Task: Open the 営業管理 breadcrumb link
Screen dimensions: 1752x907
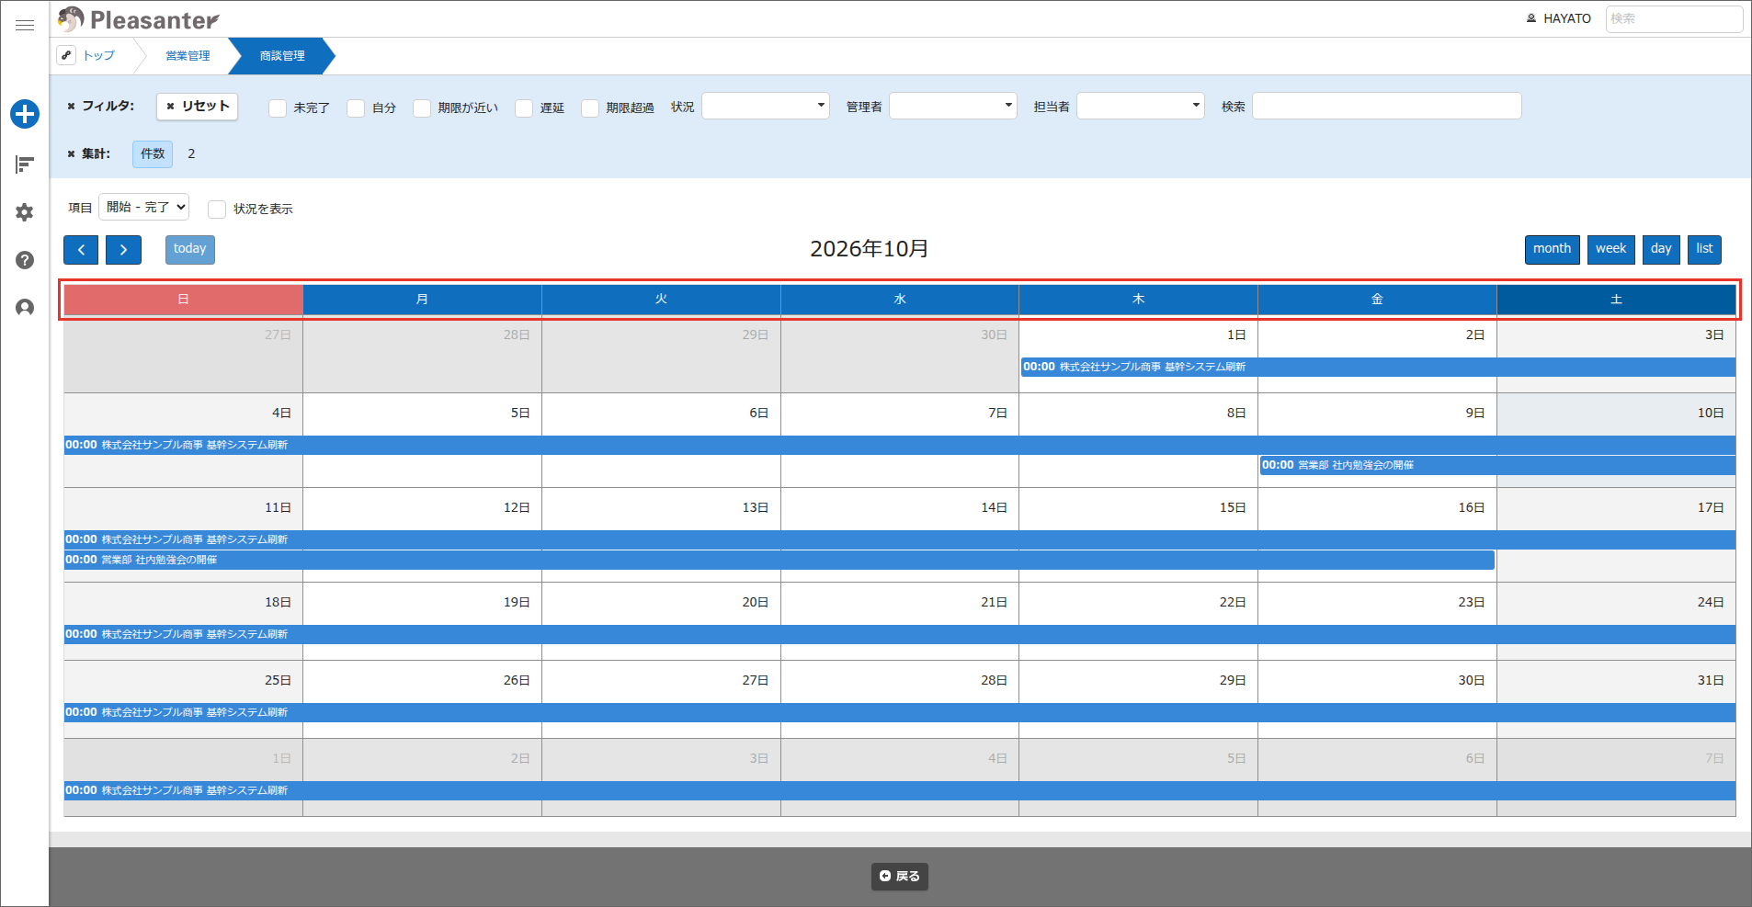Action: (188, 56)
